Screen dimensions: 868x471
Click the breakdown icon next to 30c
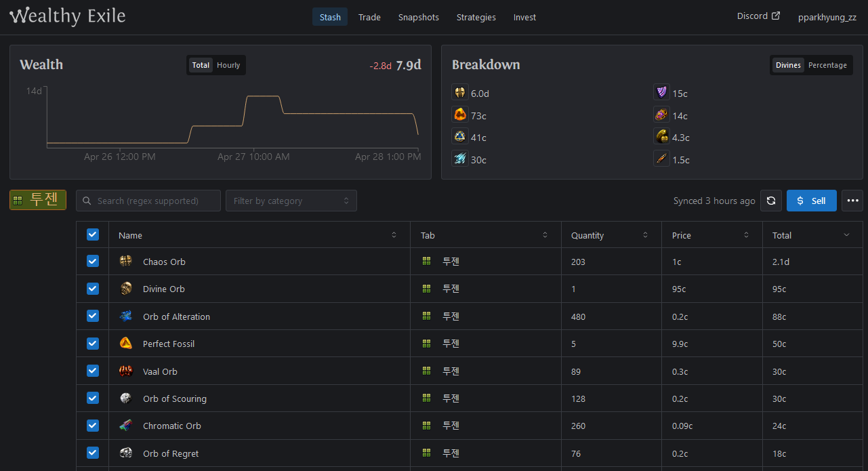pyautogui.click(x=460, y=159)
